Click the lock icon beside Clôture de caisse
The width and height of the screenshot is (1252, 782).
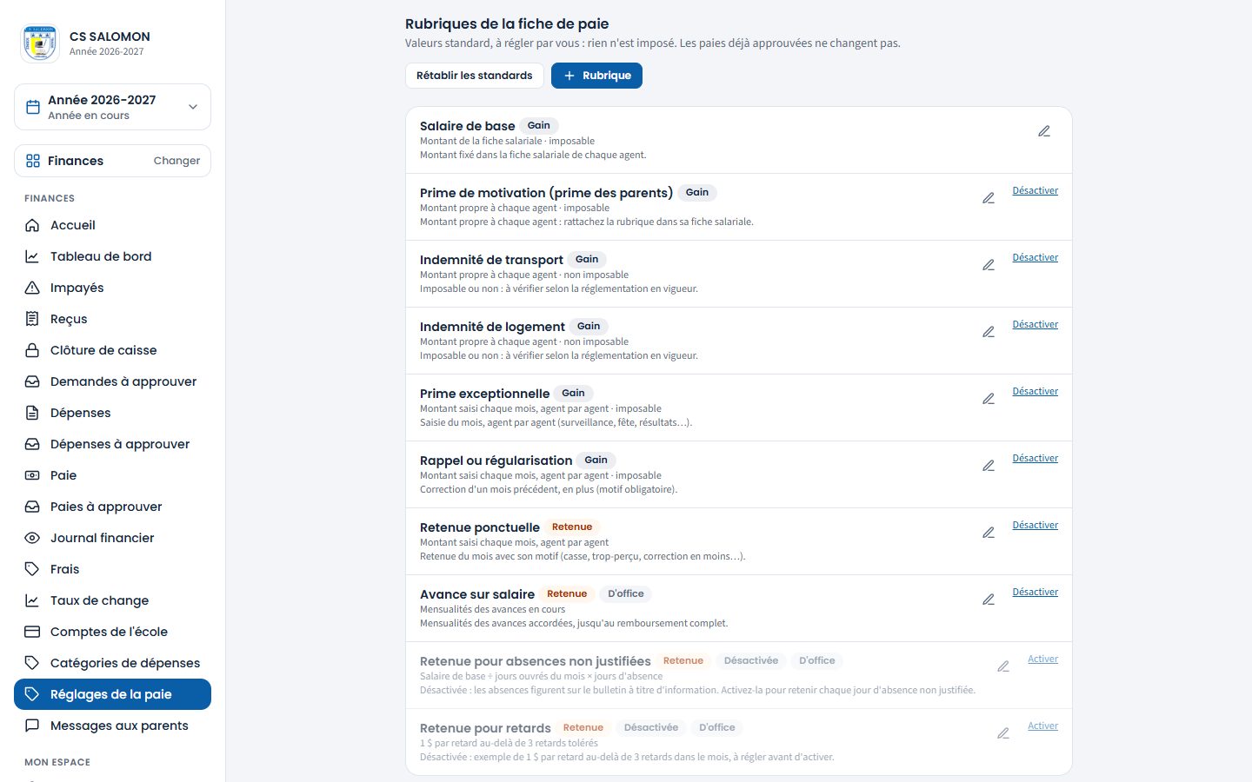pos(32,350)
